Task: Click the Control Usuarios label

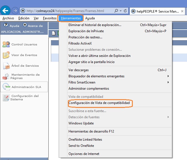Action: pyautogui.click(x=24, y=44)
